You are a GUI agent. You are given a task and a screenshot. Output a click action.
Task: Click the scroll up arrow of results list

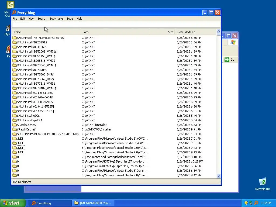tap(219, 31)
